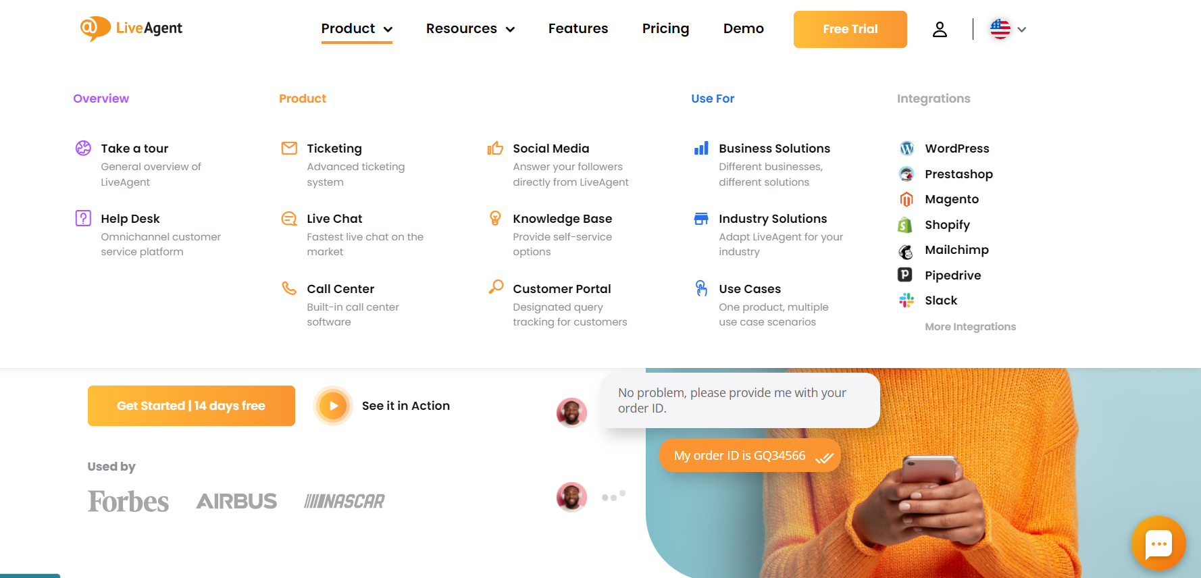This screenshot has width=1201, height=578.
Task: Click the Call Center phone icon
Action: [289, 288]
